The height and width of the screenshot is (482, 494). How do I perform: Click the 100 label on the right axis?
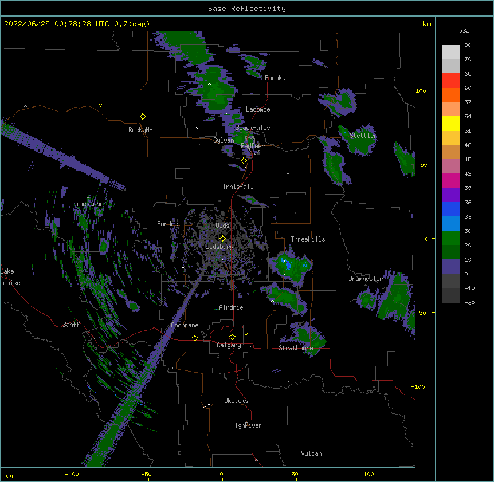(x=421, y=90)
